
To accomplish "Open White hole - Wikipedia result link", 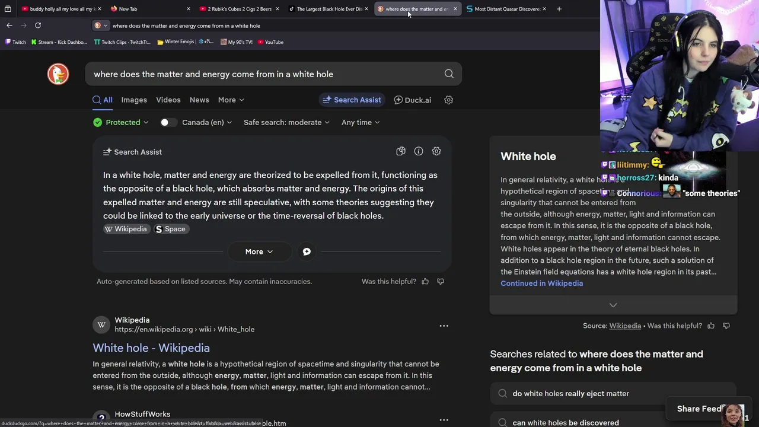I will tap(151, 348).
